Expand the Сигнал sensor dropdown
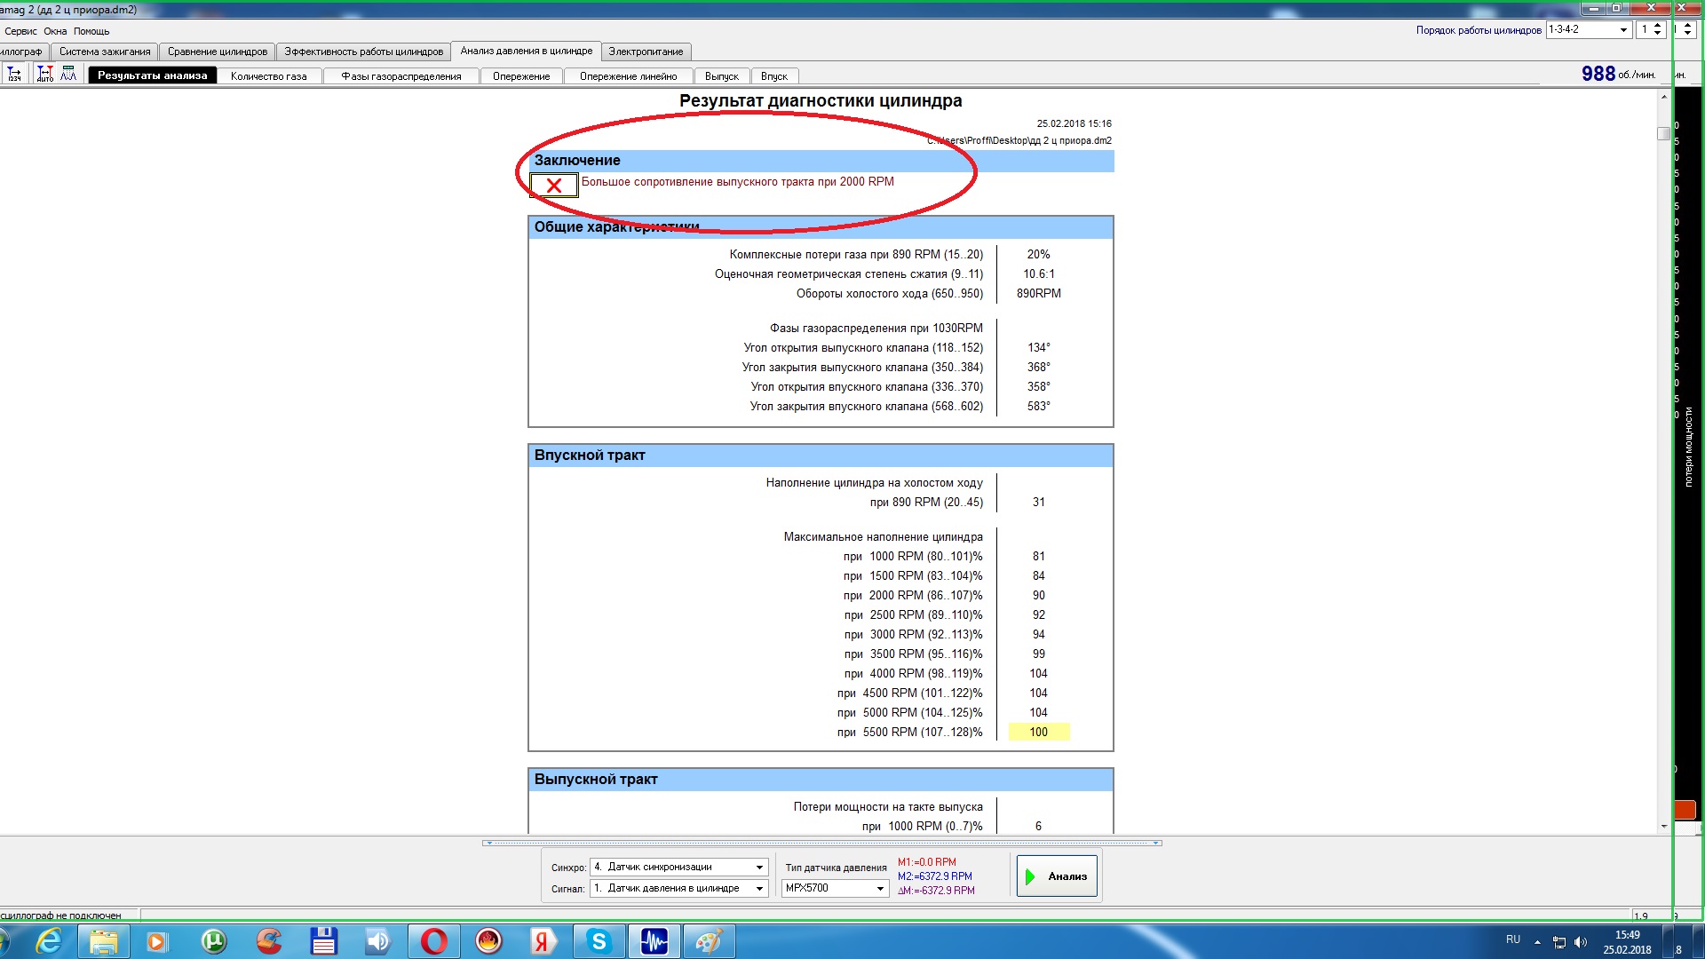Screen dimensions: 1705x959 [x=759, y=888]
